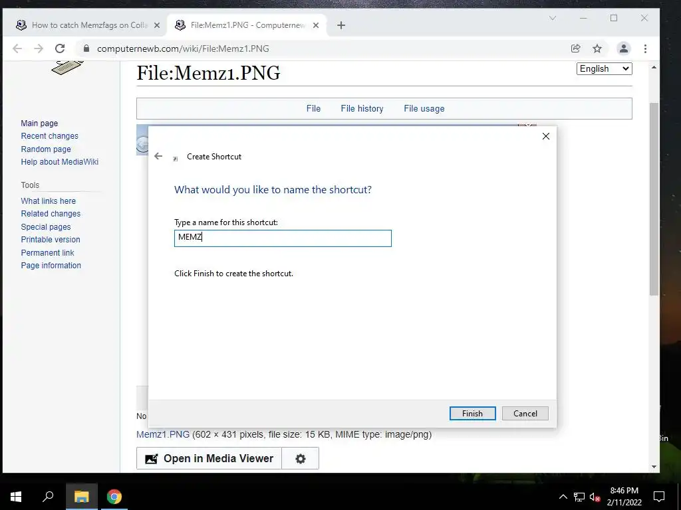Image resolution: width=681 pixels, height=510 pixels.
Task: Open Related changes link
Action: [x=51, y=213]
